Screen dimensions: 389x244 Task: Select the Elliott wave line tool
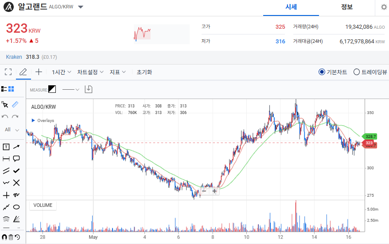click(x=6, y=207)
